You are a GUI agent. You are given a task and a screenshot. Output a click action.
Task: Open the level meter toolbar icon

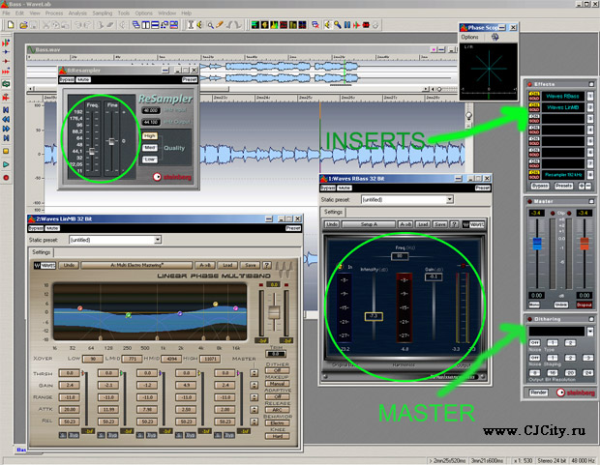[255, 25]
